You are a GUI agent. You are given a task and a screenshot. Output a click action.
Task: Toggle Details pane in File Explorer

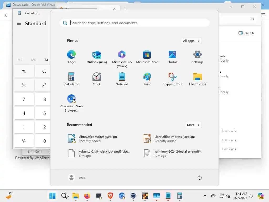coord(246,33)
